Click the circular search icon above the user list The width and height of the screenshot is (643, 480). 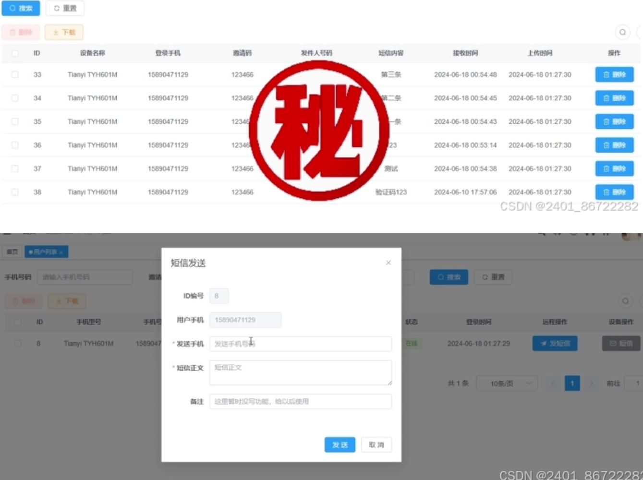[625, 301]
